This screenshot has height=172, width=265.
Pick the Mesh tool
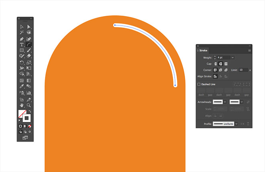[x=22, y=80]
